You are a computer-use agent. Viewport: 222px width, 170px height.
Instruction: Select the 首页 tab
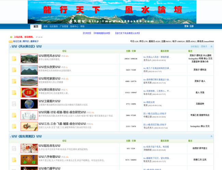[36, 26]
